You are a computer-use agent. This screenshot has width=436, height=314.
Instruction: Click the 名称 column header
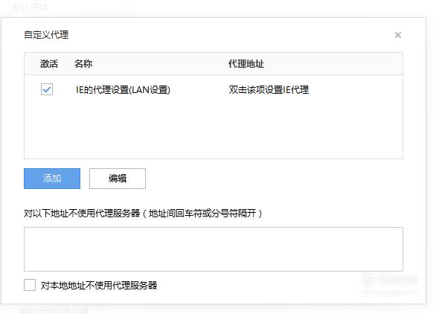click(83, 64)
